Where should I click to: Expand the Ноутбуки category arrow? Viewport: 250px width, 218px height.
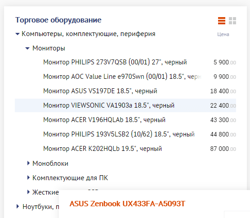[18, 206]
